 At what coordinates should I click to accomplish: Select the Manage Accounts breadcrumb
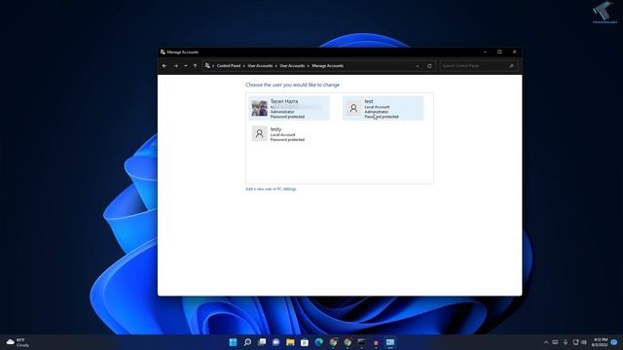[327, 66]
